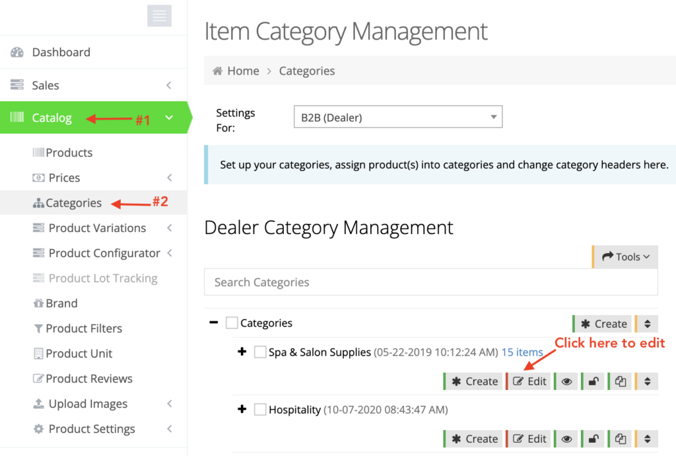
Task: Click the Home breadcrumb house icon
Action: [x=218, y=71]
